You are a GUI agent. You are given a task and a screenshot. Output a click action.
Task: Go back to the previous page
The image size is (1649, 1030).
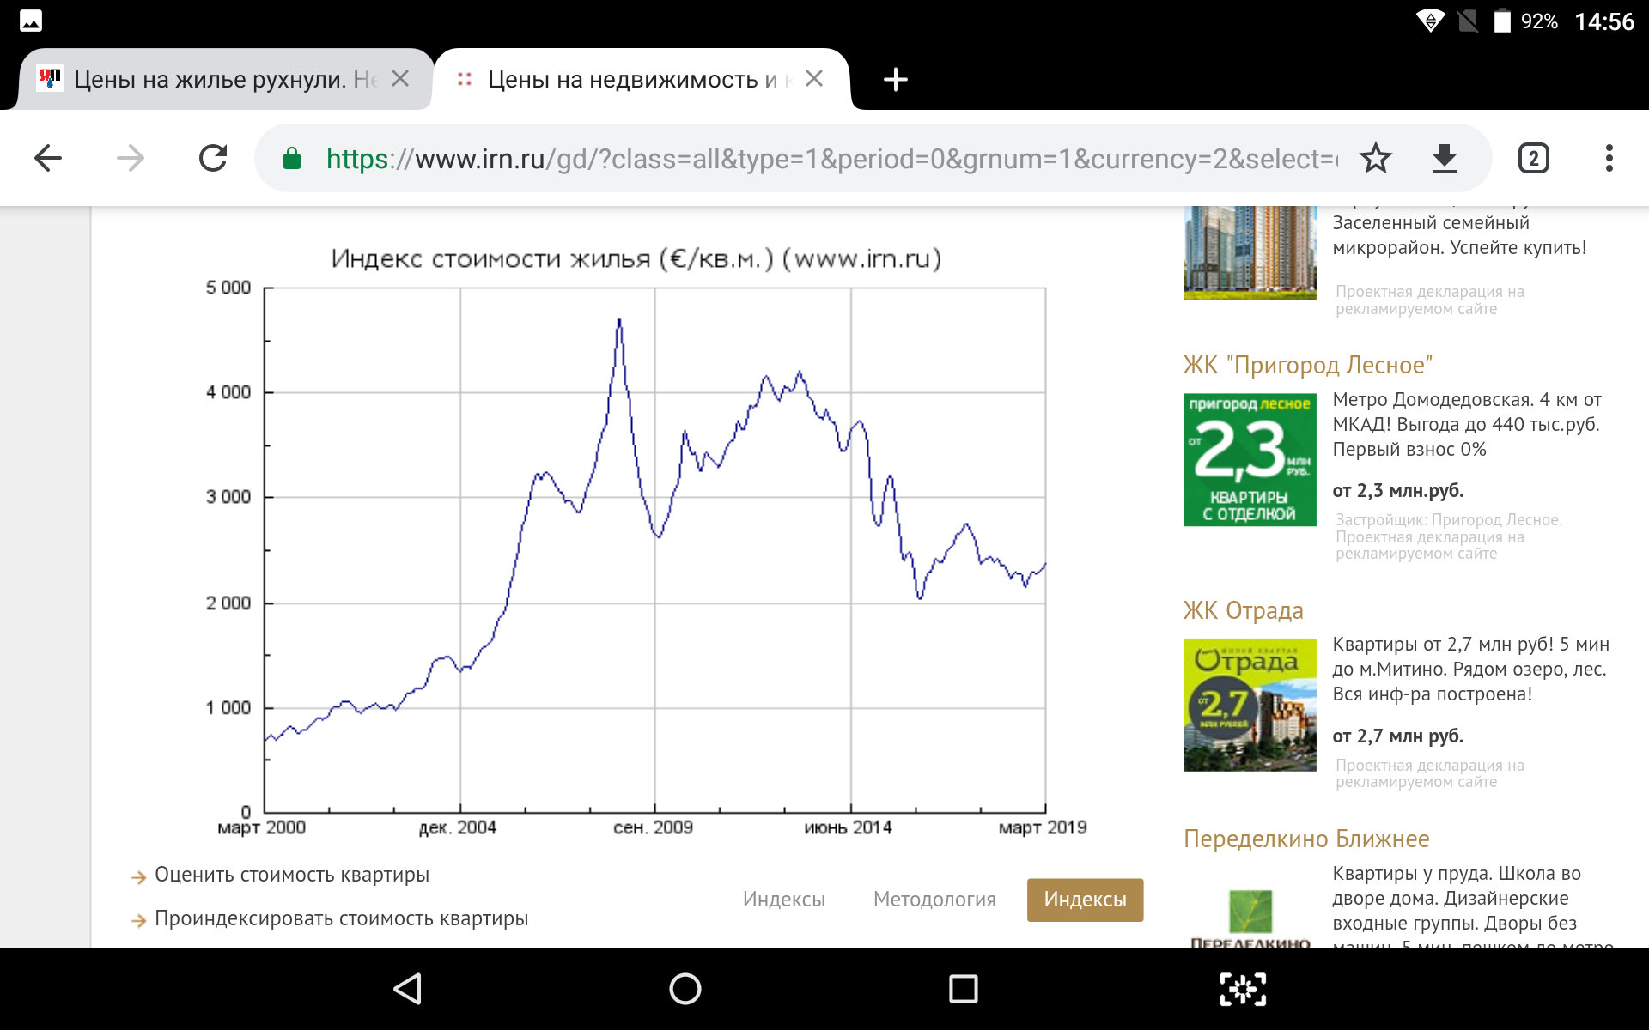tap(48, 158)
